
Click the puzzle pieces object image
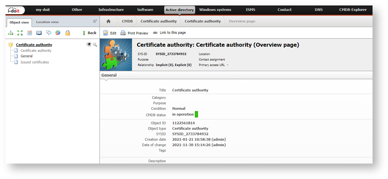tap(116, 55)
